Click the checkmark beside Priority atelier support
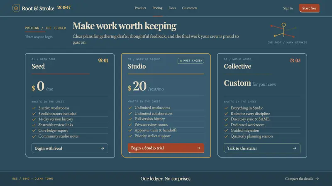The height and width of the screenshot is (186, 332). tap(130, 136)
